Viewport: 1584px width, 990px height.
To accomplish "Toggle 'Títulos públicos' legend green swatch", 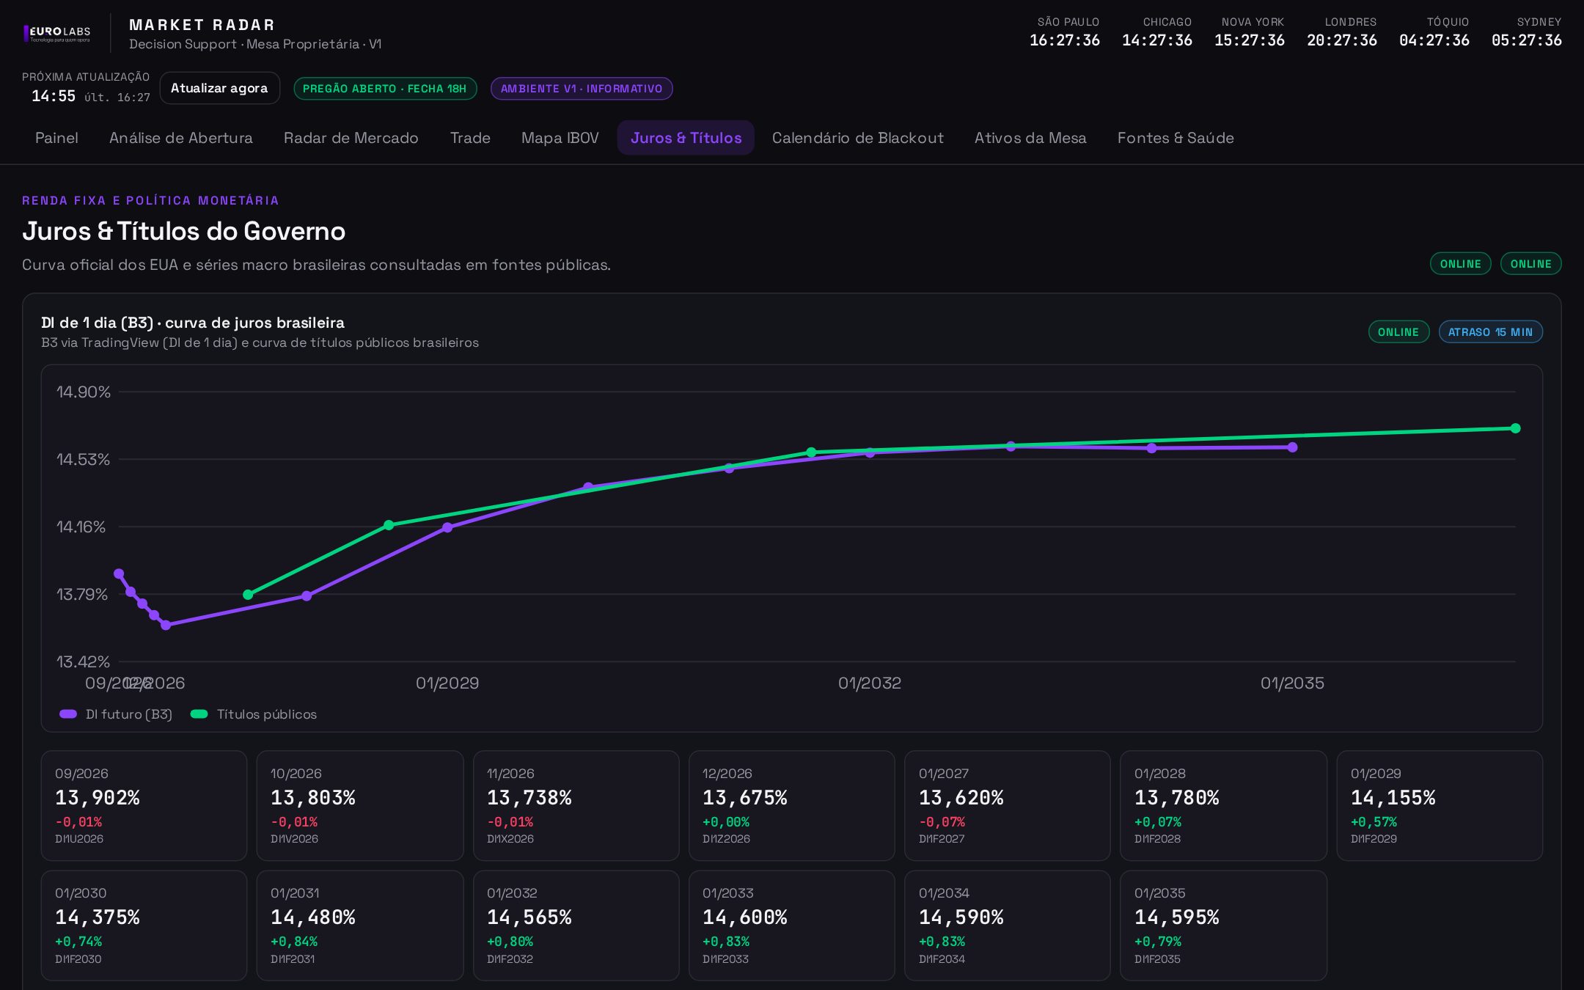I will [199, 714].
